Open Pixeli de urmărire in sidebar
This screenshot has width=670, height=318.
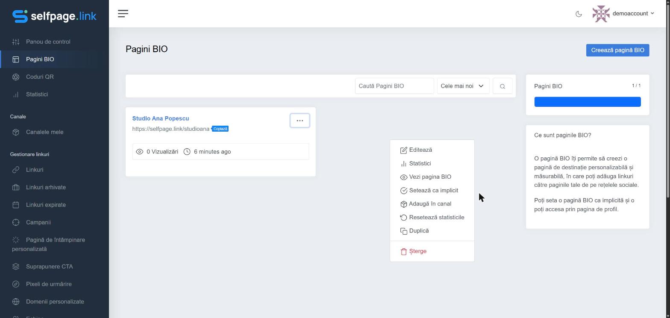pyautogui.click(x=54, y=284)
